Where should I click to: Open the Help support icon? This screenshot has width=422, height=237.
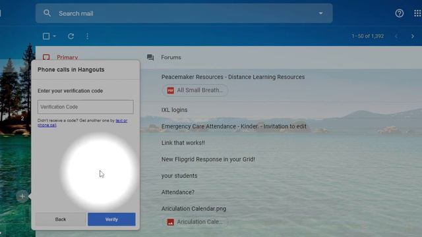click(399, 13)
